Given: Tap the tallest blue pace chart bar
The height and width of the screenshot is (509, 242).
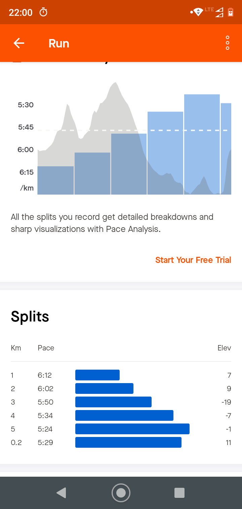Looking at the screenshot, I should coord(202,144).
